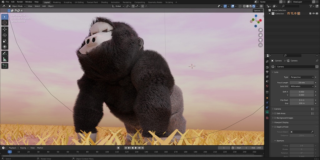Hide Collection using its eye icon
320x160 pixels.
pos(313,14)
